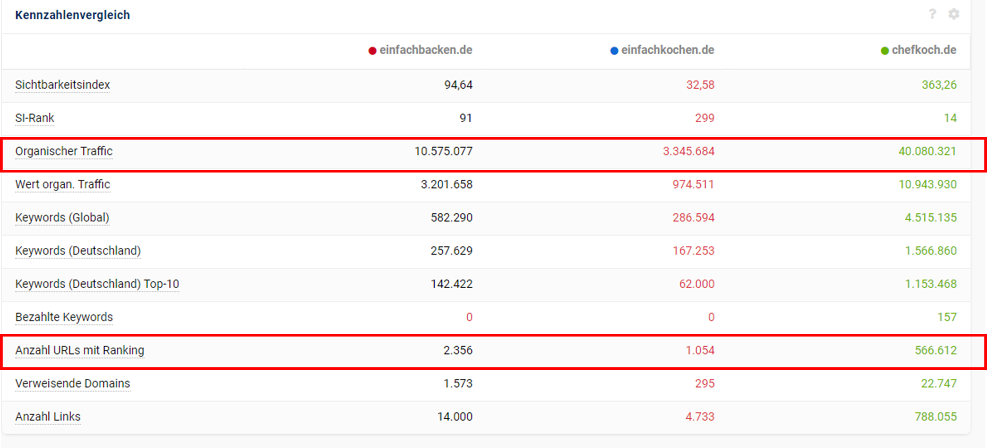This screenshot has height=448, width=987.
Task: Click the Anzahl Links label
Action: [x=48, y=417]
